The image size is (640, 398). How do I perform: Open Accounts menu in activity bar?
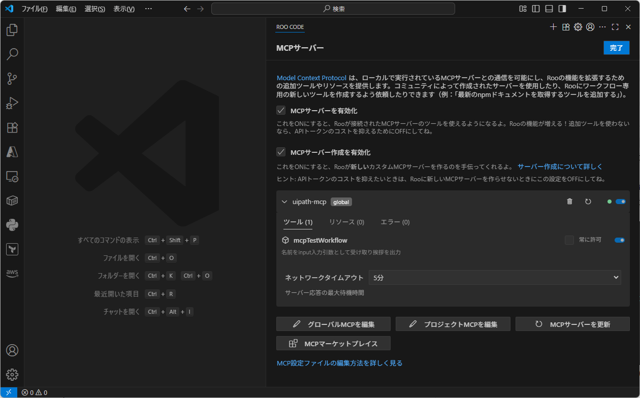tap(12, 350)
